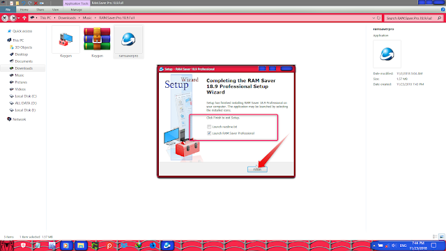
Task: Open ENG language indicator
Action: click(x=403, y=245)
